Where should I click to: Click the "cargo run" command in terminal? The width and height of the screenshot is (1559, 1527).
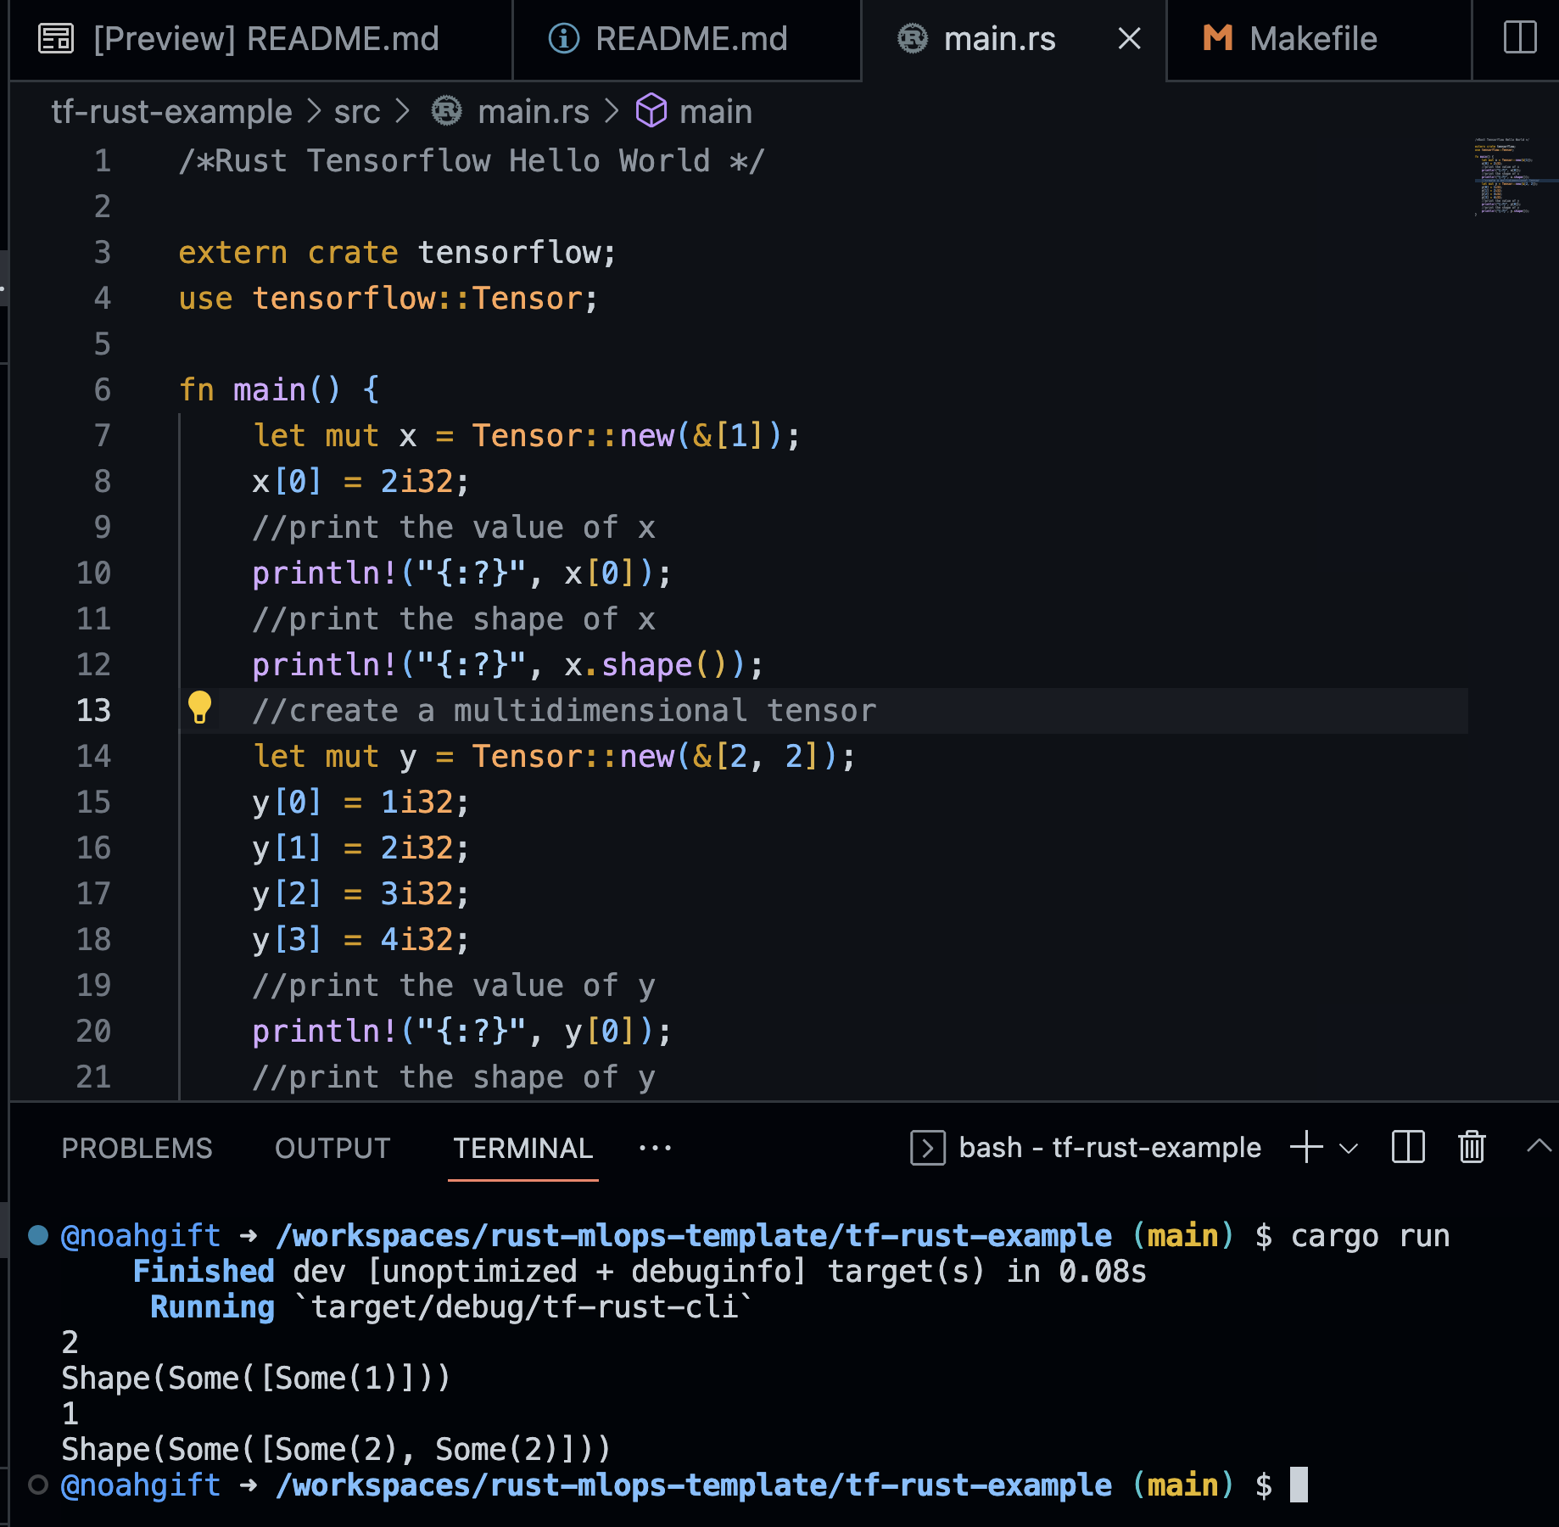(x=1370, y=1236)
